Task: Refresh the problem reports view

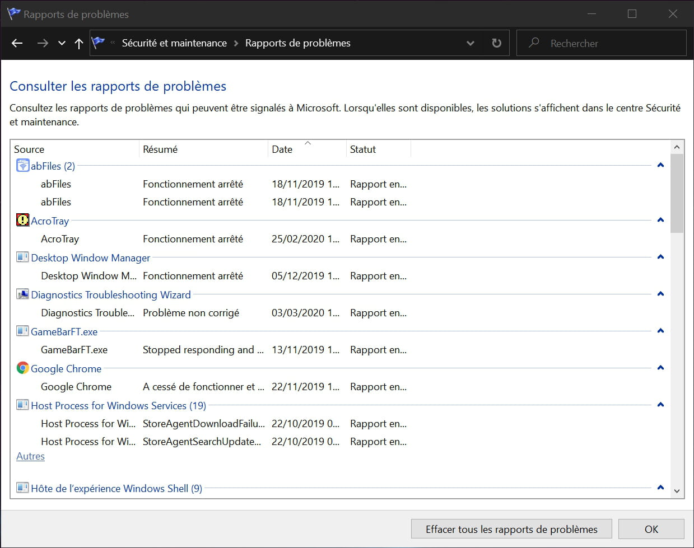Action: coord(496,43)
